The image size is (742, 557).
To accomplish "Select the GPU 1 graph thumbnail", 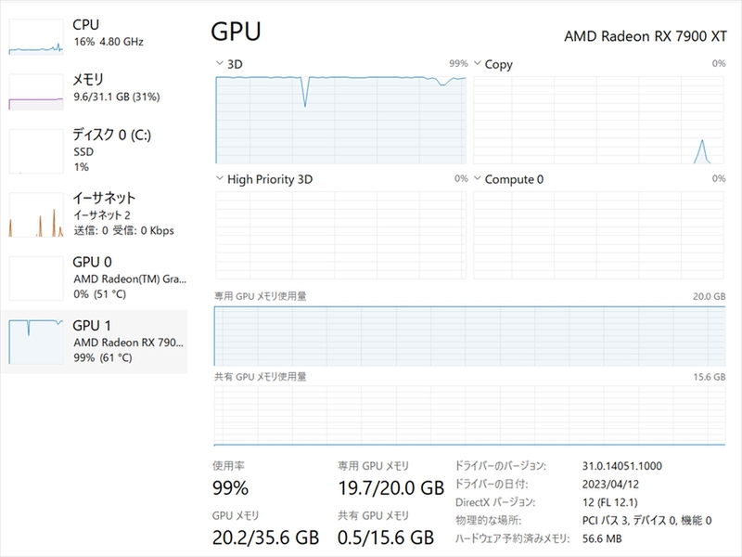I will pos(35,341).
